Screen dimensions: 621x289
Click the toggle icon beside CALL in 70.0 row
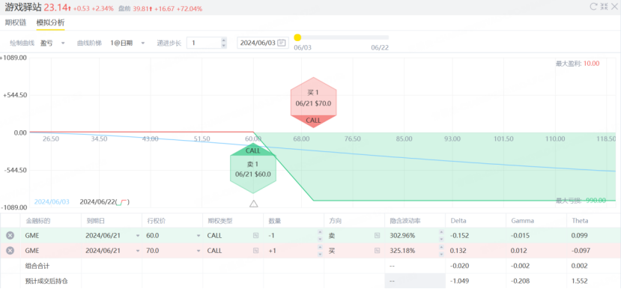point(256,251)
